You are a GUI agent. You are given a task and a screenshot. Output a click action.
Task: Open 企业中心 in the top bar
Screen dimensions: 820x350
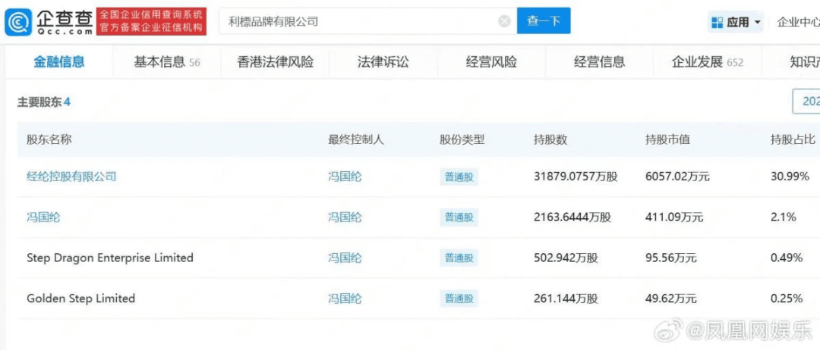click(x=797, y=23)
